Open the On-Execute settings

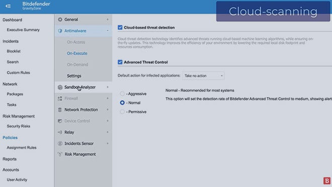[77, 53]
